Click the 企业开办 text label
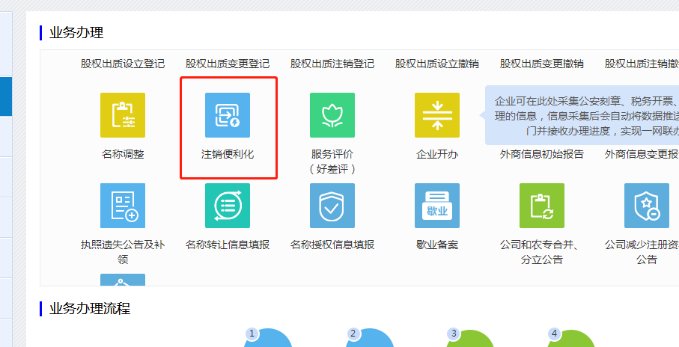679x347 pixels. [x=437, y=154]
